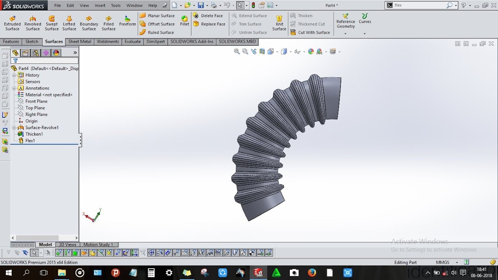Click the Ruled Surface command
This screenshot has width=498, height=280.
[157, 32]
